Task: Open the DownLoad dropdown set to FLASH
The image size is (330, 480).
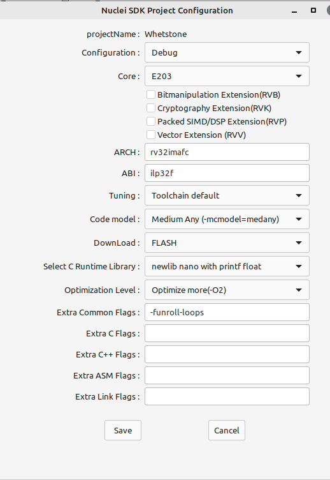Action: click(x=227, y=243)
